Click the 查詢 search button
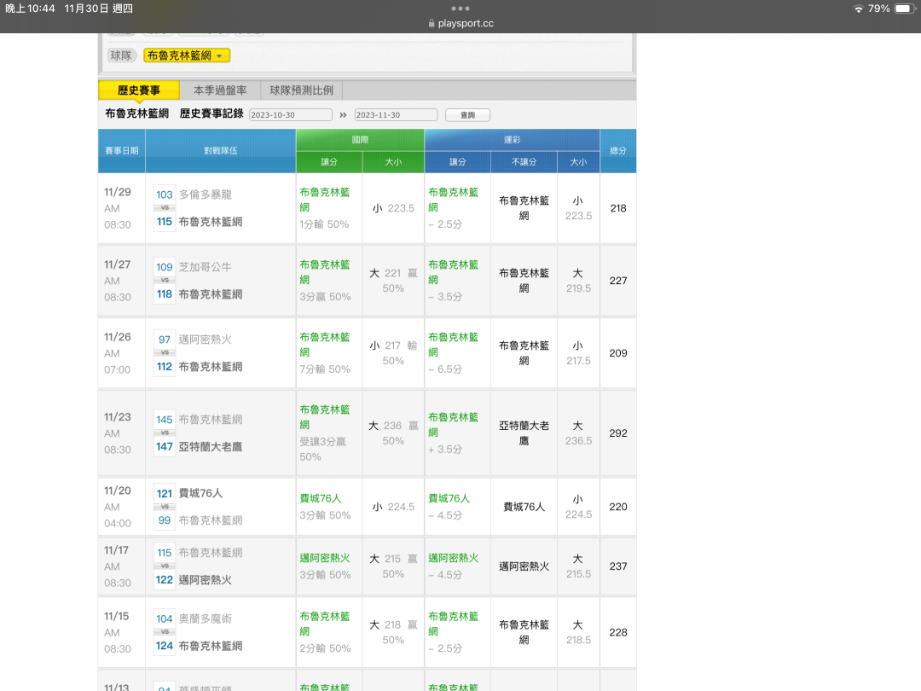This screenshot has width=921, height=691. 467,114
